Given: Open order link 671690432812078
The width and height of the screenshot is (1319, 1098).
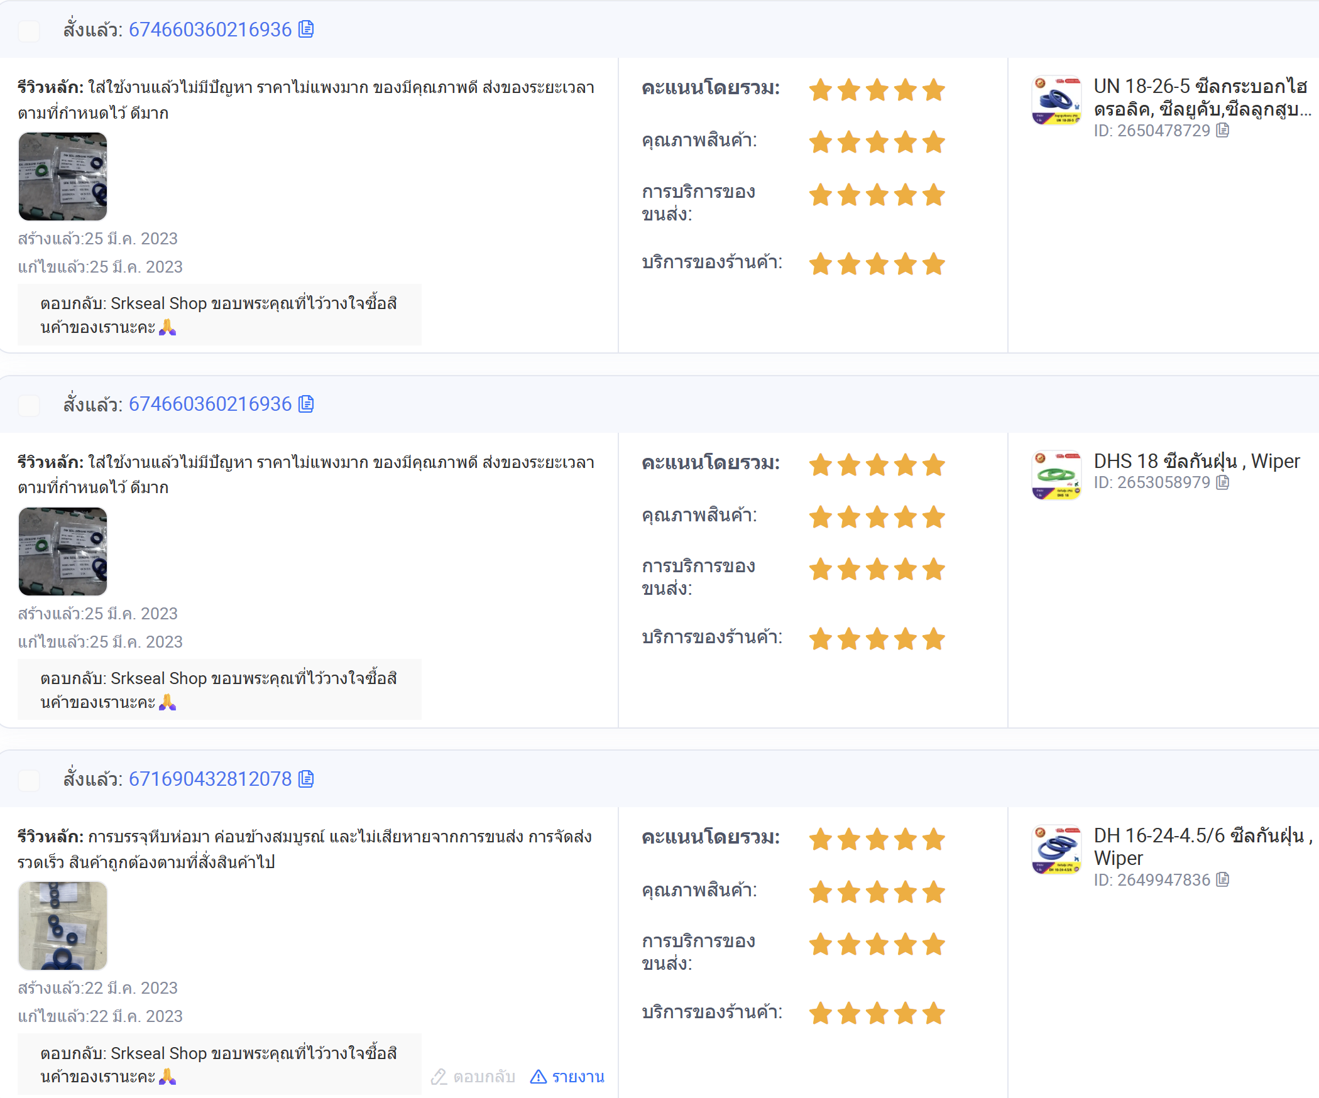Looking at the screenshot, I should (211, 779).
